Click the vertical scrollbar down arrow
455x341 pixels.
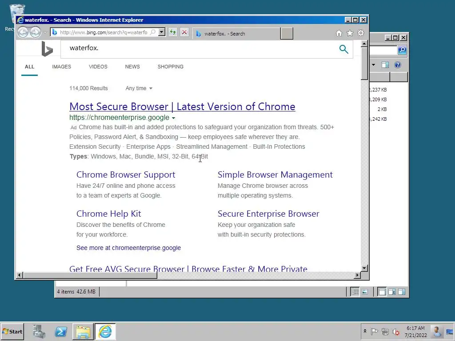[364, 268]
